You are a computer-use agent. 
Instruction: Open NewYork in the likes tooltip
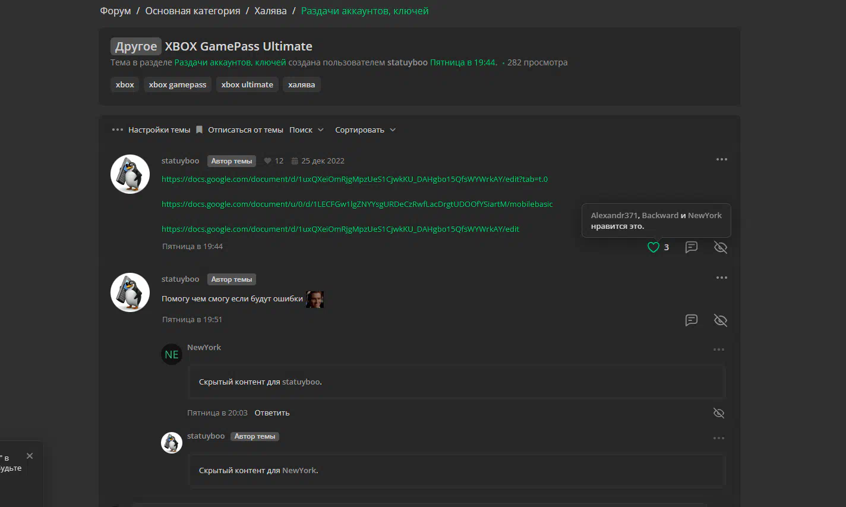pyautogui.click(x=705, y=215)
